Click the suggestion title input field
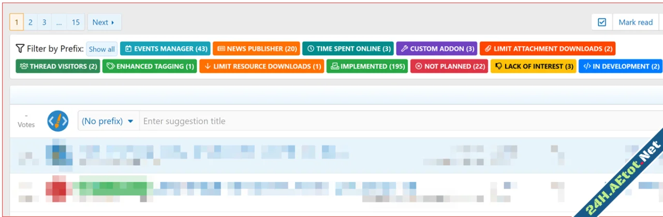 tap(362, 121)
